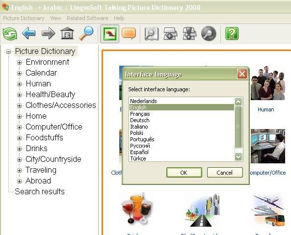The image size is (291, 235).
Task: Select English in the language list
Action: pos(182,107)
